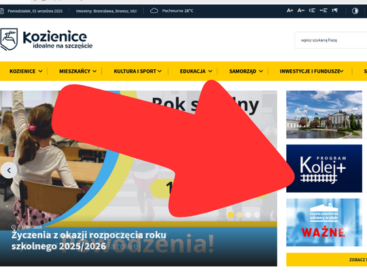The height and width of the screenshot is (276, 367).
Task: Click the 'Imieniny: Bronisława, Bronisz, Idzi' text
Action: tap(106, 11)
